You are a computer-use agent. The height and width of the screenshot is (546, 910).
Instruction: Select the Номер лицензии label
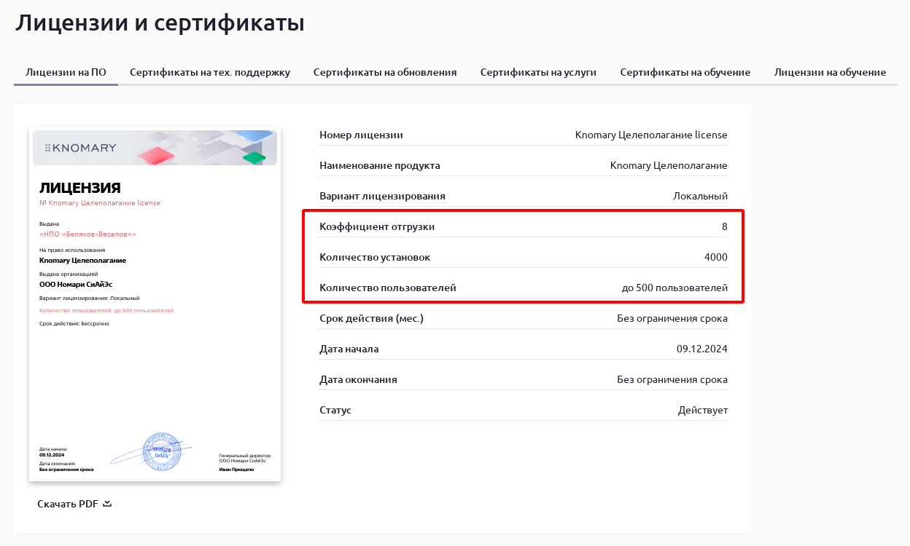click(x=361, y=135)
